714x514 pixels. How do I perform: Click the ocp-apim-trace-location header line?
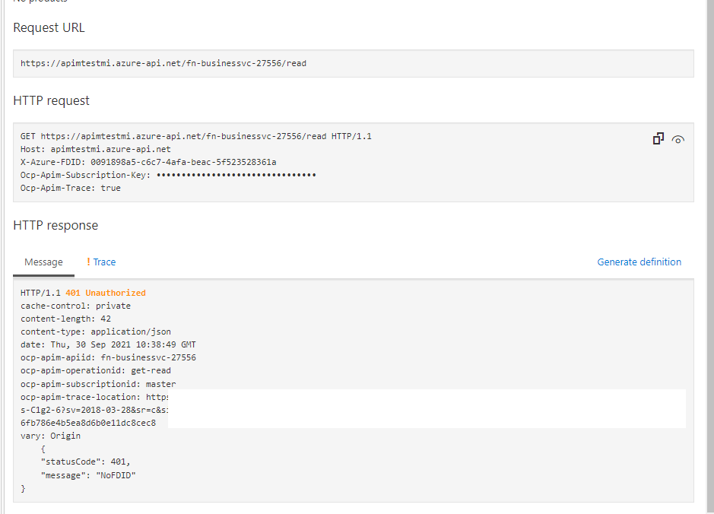[x=94, y=397]
